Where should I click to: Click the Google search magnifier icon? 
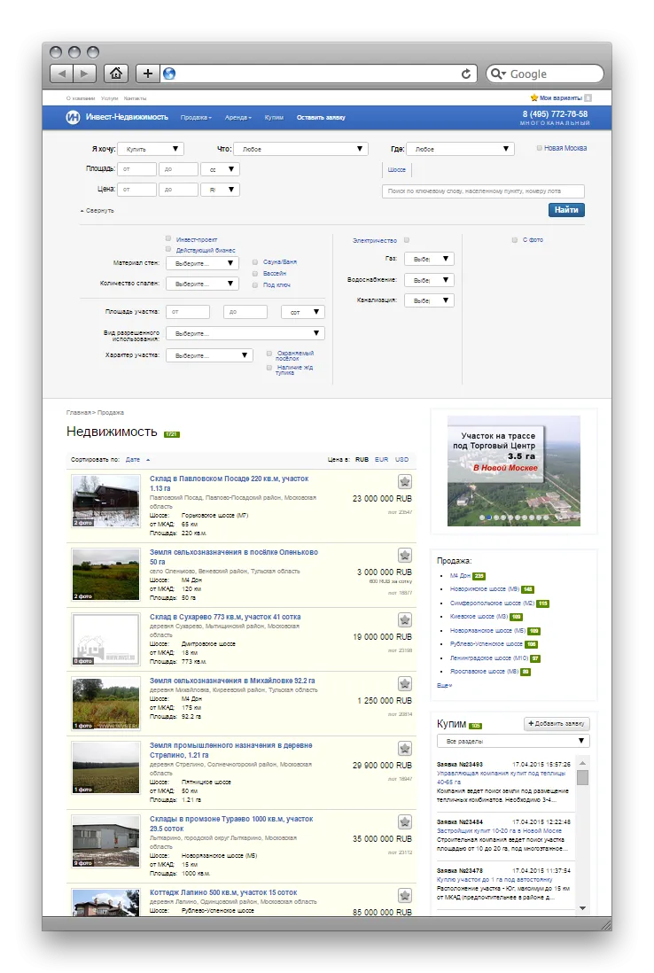[498, 74]
